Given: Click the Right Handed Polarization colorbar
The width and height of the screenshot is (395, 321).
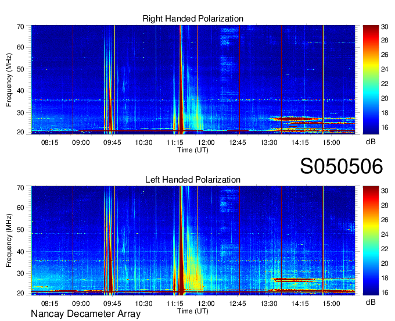Looking at the screenshot, I should click(371, 80).
